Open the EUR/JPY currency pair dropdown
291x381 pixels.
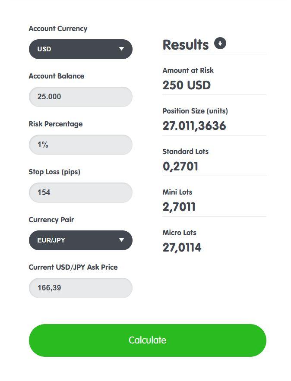point(80,240)
